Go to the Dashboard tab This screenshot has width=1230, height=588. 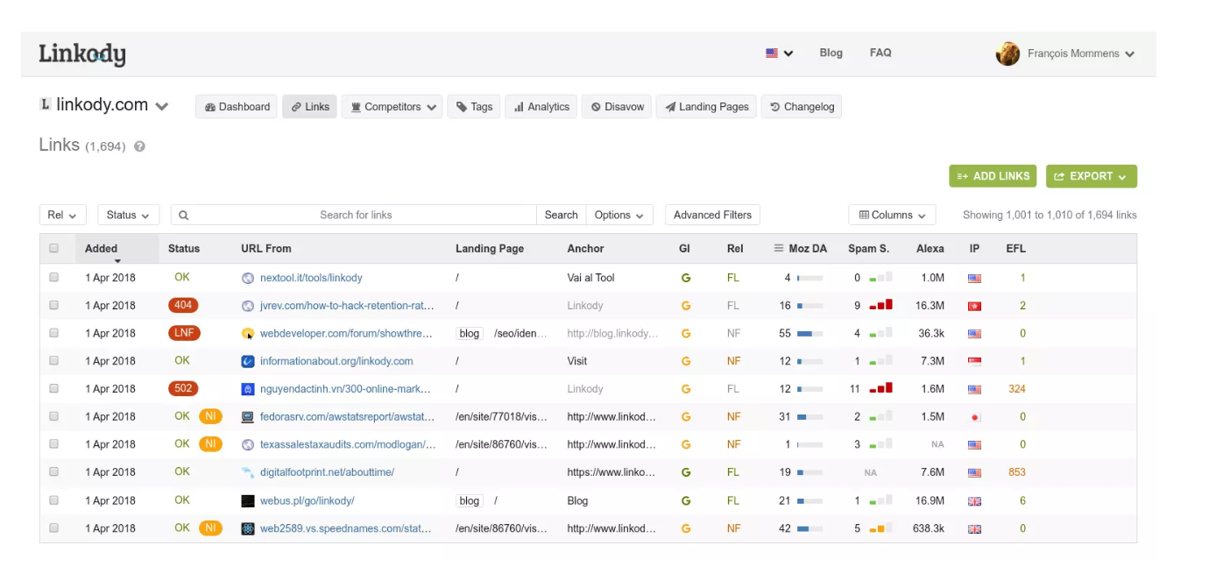coord(237,107)
